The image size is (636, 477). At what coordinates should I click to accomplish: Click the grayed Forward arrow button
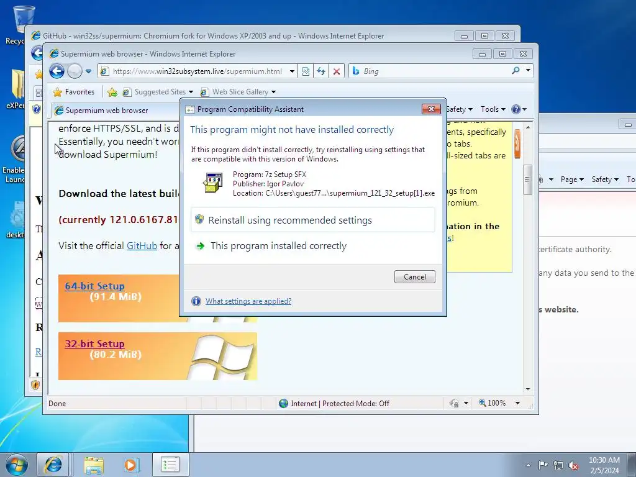(x=75, y=71)
